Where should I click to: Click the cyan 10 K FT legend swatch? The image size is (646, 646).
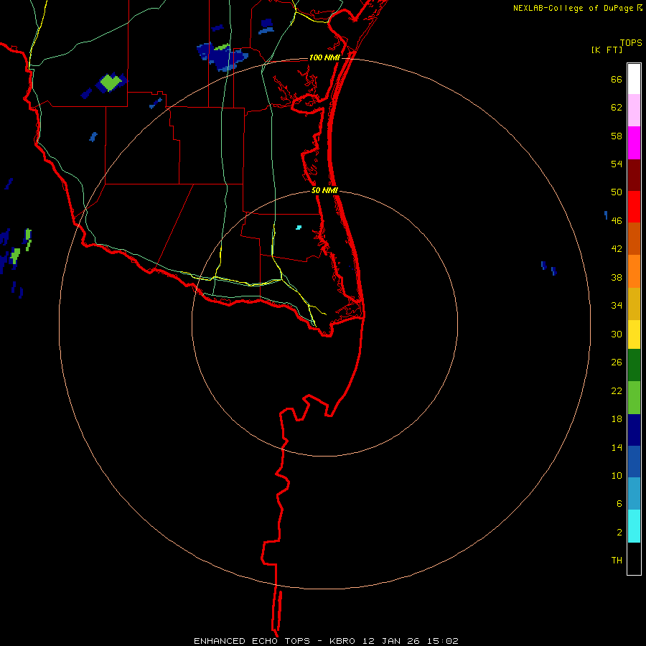click(634, 526)
